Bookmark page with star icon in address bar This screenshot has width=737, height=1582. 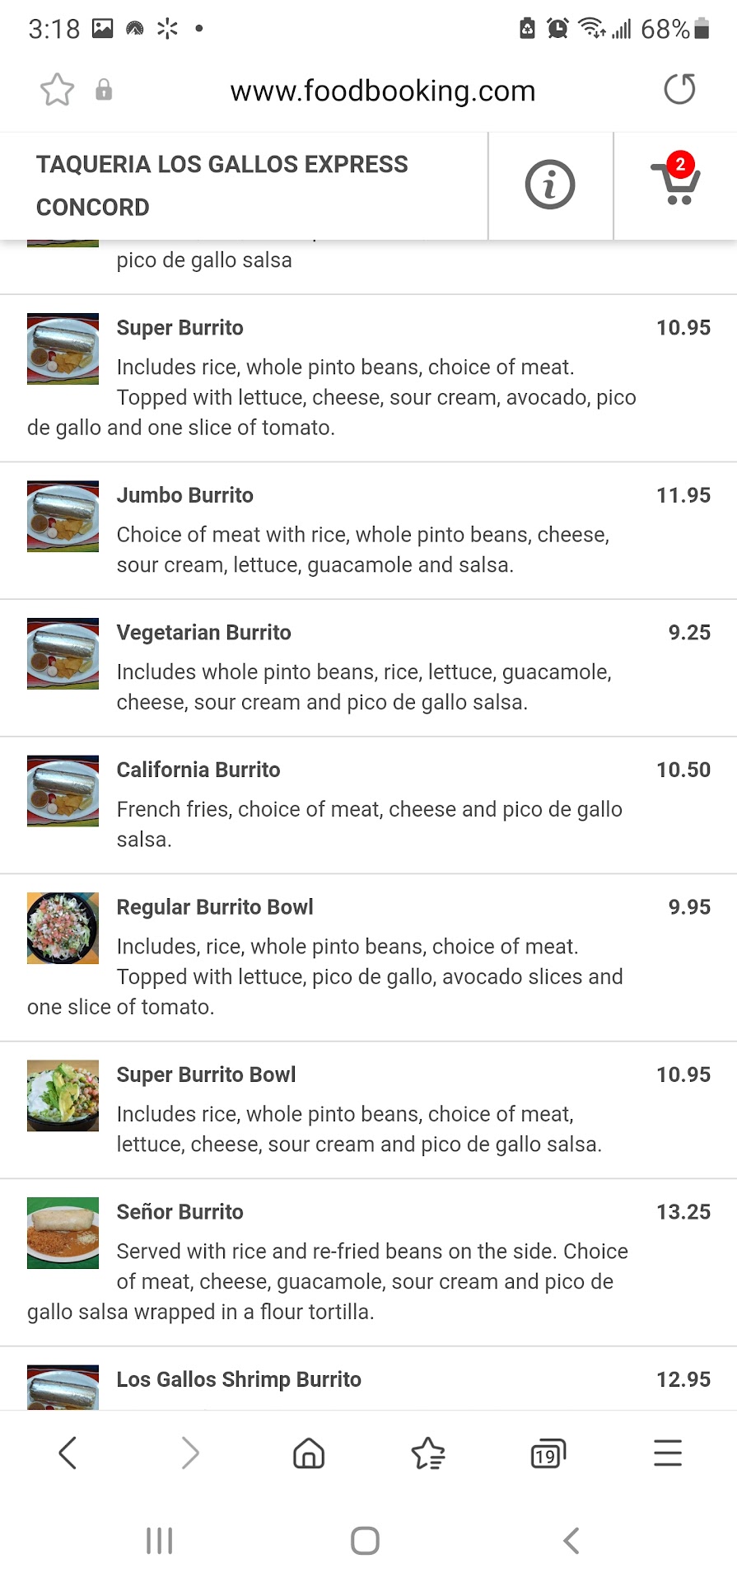pos(57,90)
